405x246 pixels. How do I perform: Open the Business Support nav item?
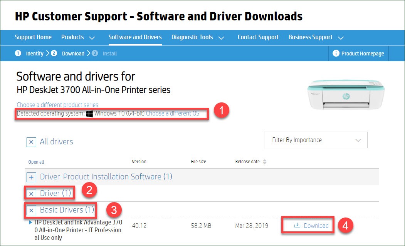[x=311, y=37]
